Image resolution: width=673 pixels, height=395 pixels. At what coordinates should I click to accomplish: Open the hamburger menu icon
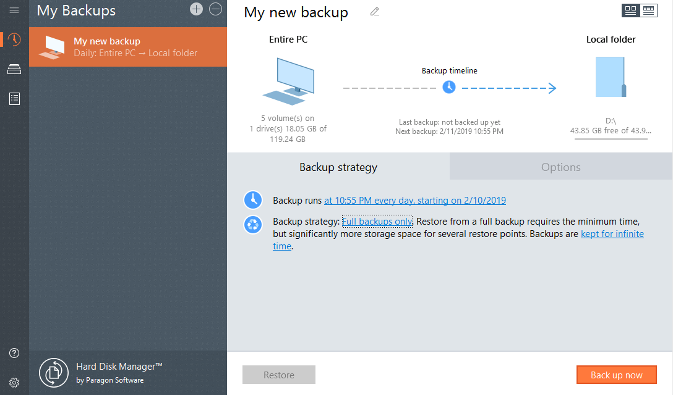[x=14, y=9]
